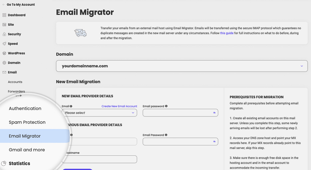Open the Please select email dropdown

pos(99,113)
